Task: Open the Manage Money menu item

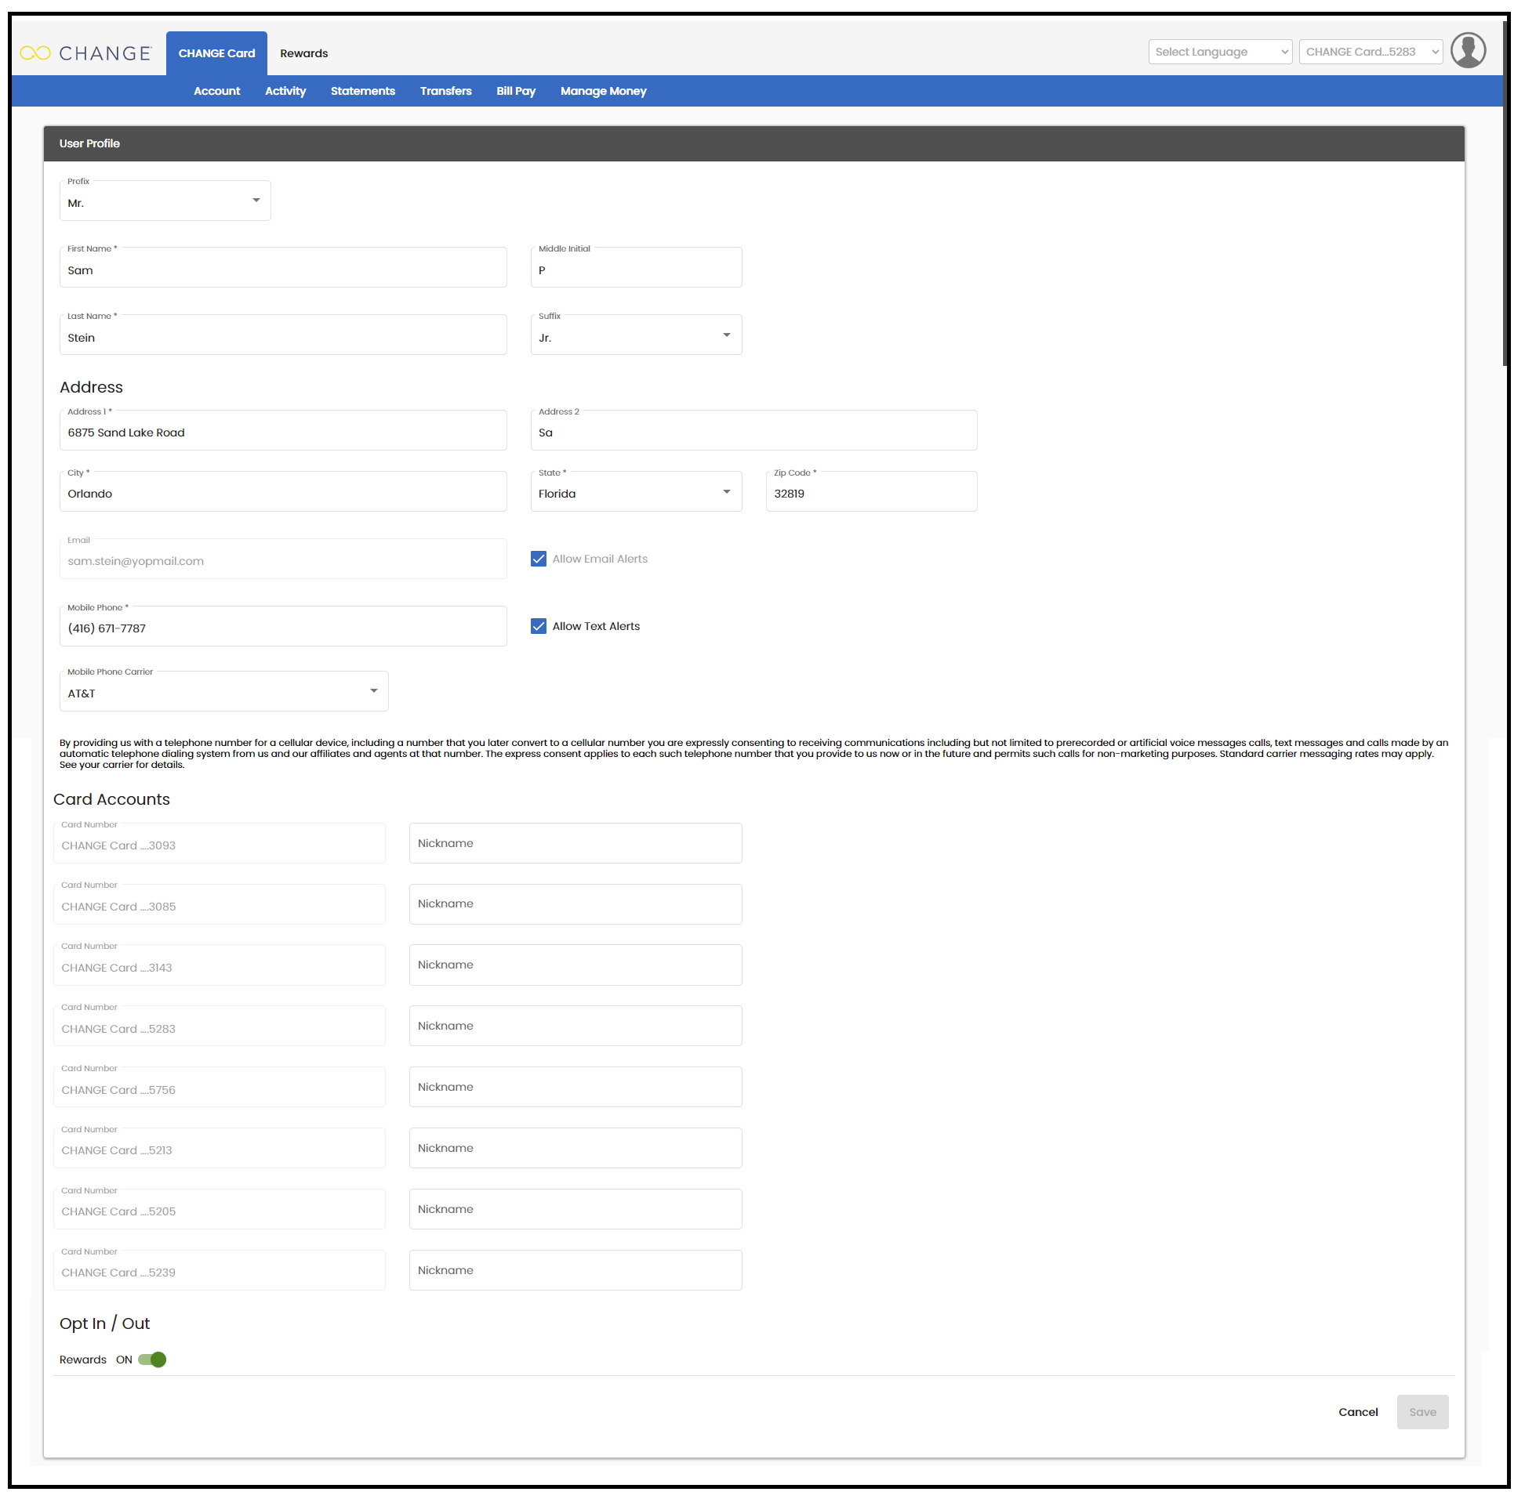Action: (x=604, y=92)
